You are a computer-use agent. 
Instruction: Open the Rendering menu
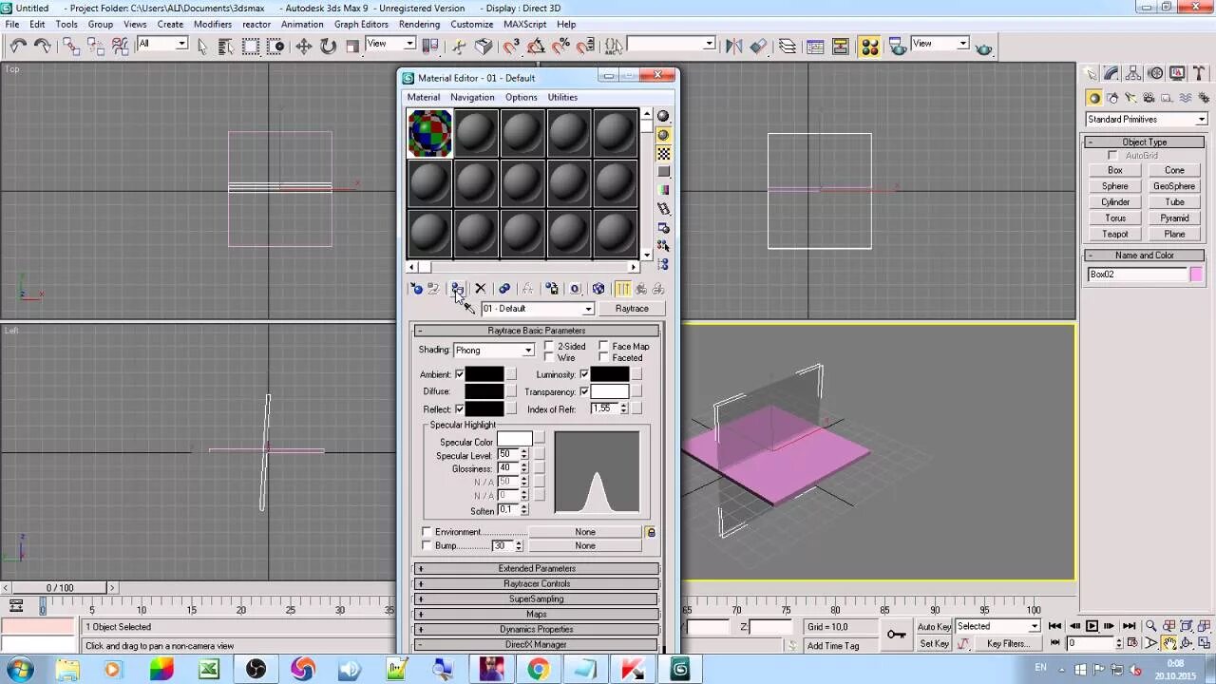[x=419, y=24]
